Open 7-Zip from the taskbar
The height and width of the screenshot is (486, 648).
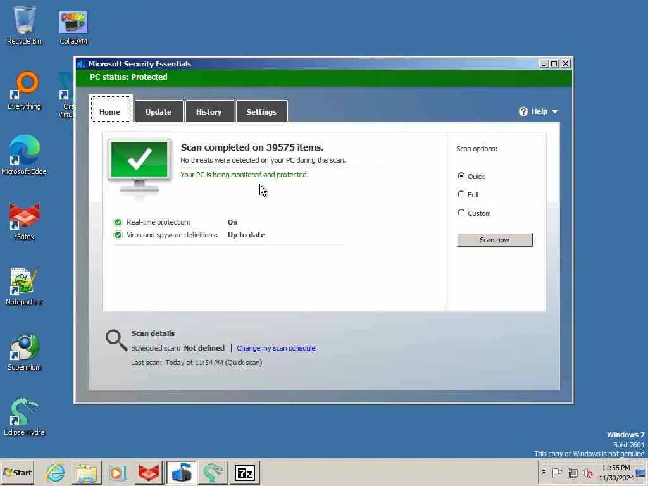(x=245, y=472)
